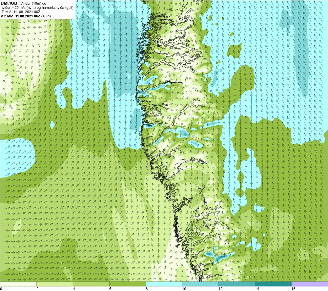
Task: Click the 'VT: Mið. 11.08.2021 06Z' valid time
Action: (x=20, y=16)
